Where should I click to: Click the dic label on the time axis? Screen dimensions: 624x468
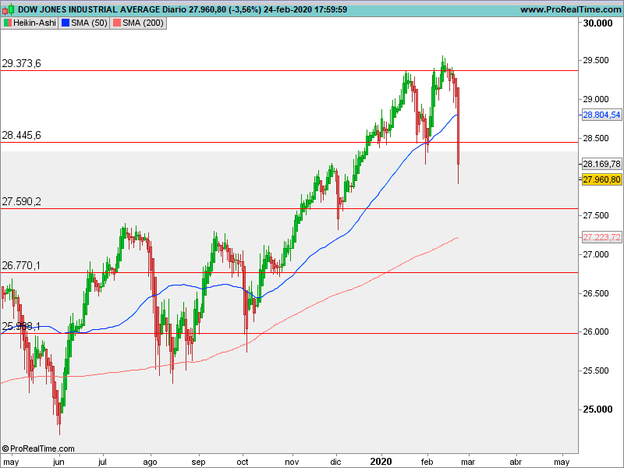tap(336, 462)
